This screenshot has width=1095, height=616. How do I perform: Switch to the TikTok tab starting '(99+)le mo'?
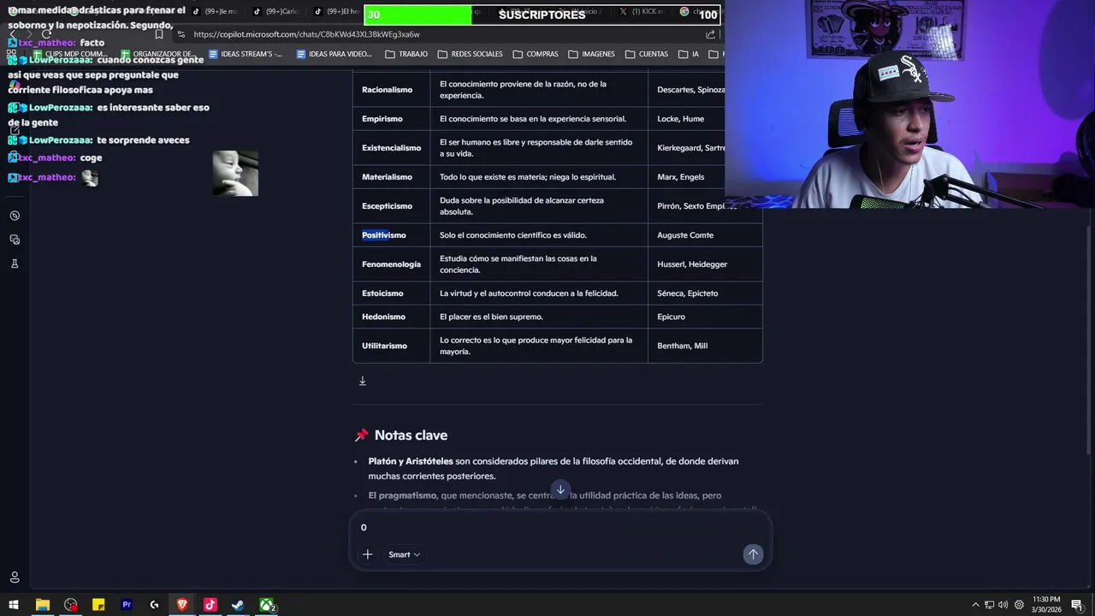pyautogui.click(x=215, y=12)
